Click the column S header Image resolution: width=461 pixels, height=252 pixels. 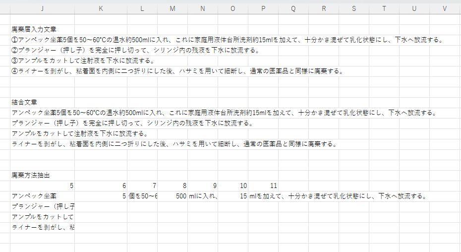(354, 8)
